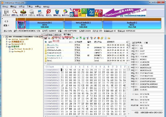
Task: Close the disk map panel with its X
Action: click(x=2, y=19)
